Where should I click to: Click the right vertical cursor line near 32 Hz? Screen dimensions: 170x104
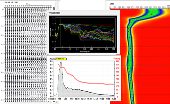click(113, 32)
